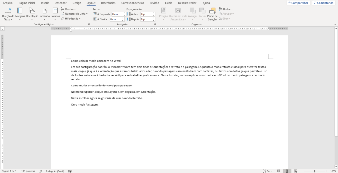Click the zoom slider handle
This screenshot has height=173, width=338.
315,171
